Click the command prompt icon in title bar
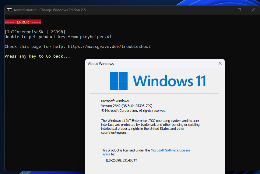 click(x=9, y=10)
